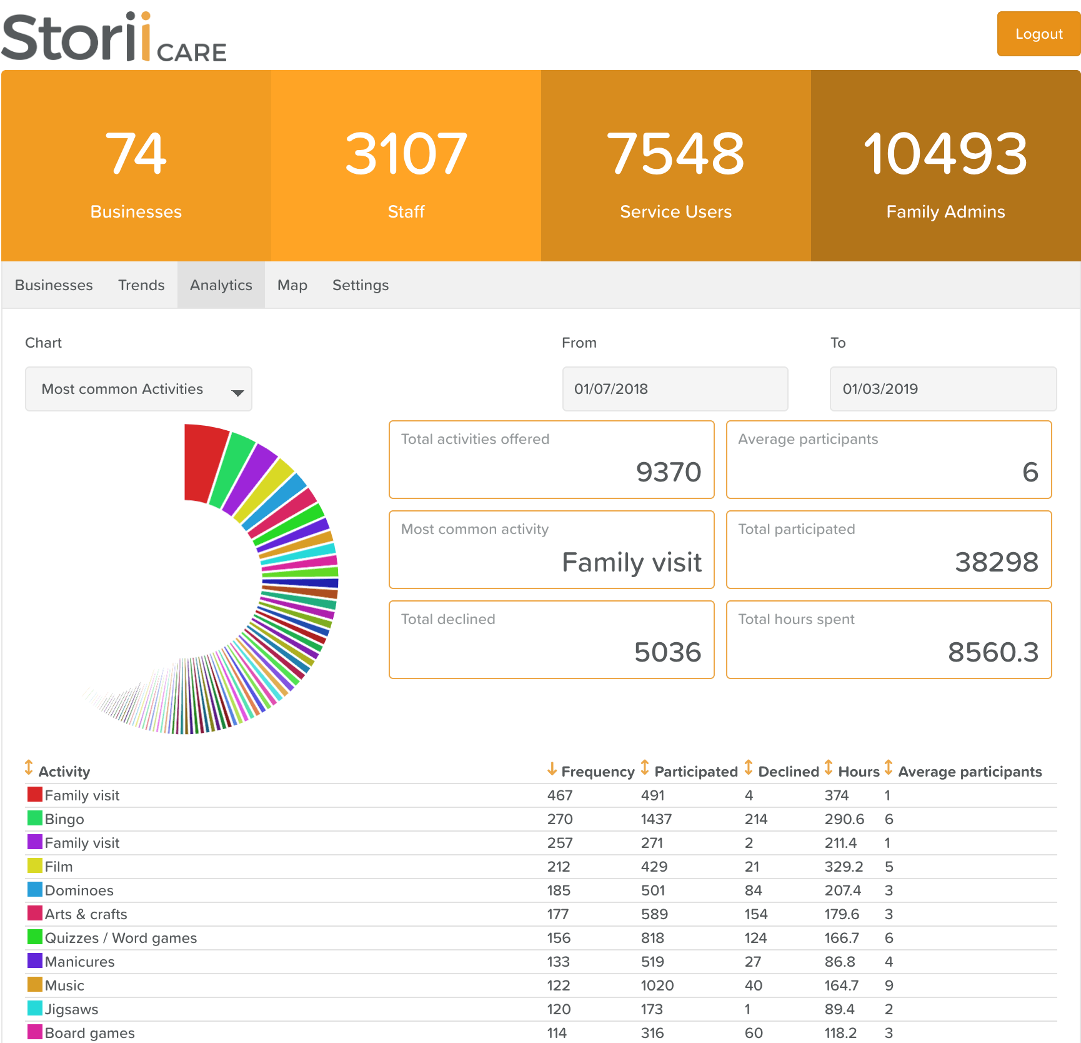Click the From date field
The image size is (1081, 1043).
click(675, 389)
